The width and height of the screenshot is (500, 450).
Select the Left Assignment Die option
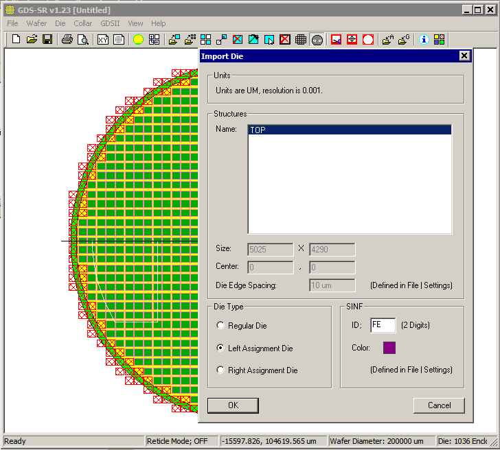[220, 348]
